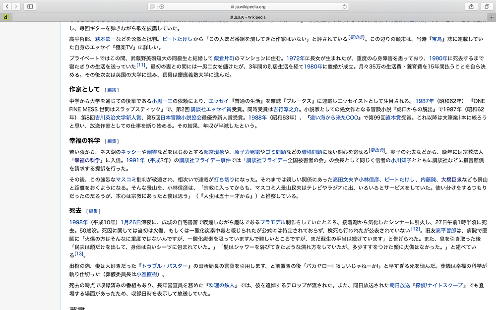Open the 探偵!ナイトスクープ link
The image size is (496, 310).
[439, 286]
